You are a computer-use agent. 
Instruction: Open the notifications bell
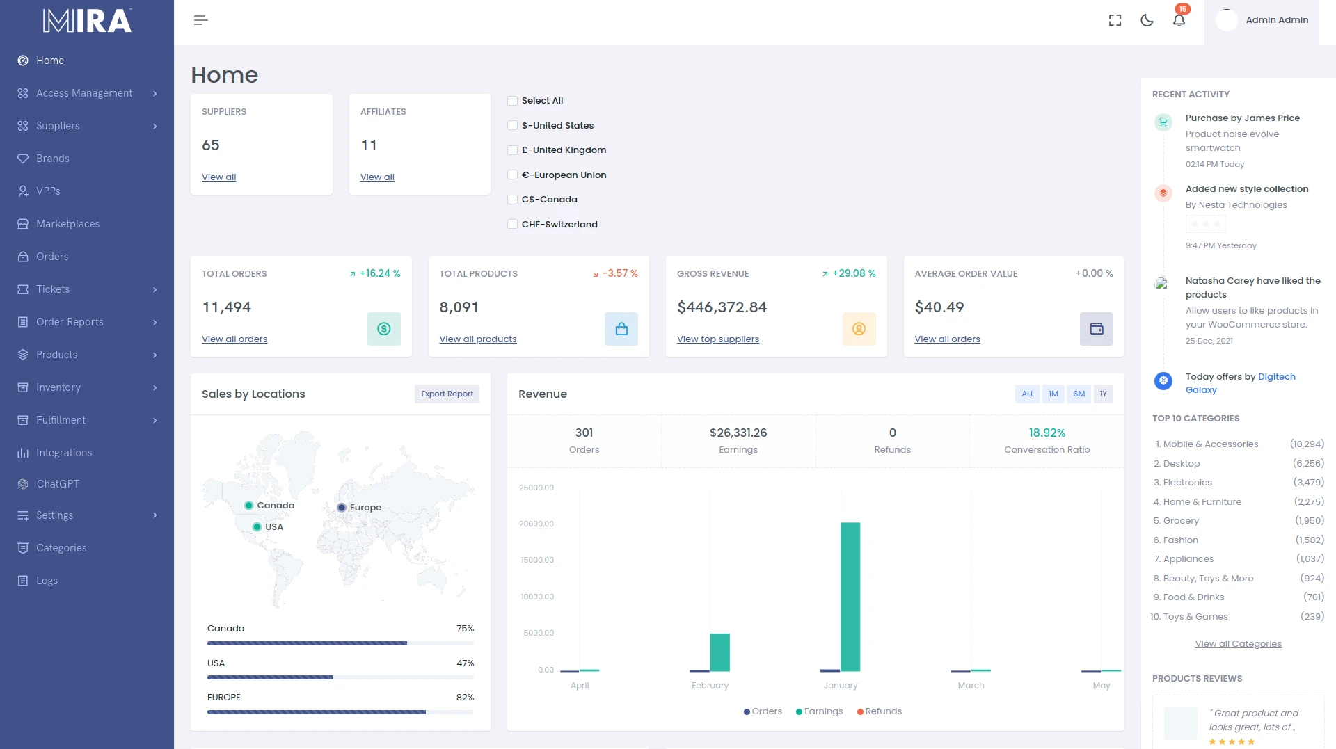(1179, 20)
